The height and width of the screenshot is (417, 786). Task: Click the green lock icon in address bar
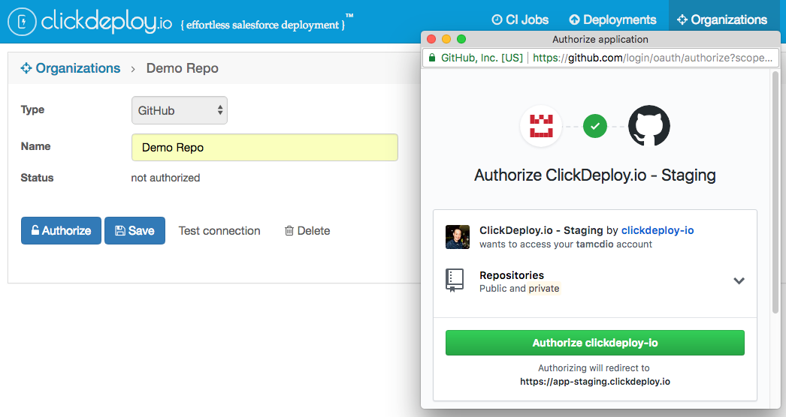click(431, 58)
